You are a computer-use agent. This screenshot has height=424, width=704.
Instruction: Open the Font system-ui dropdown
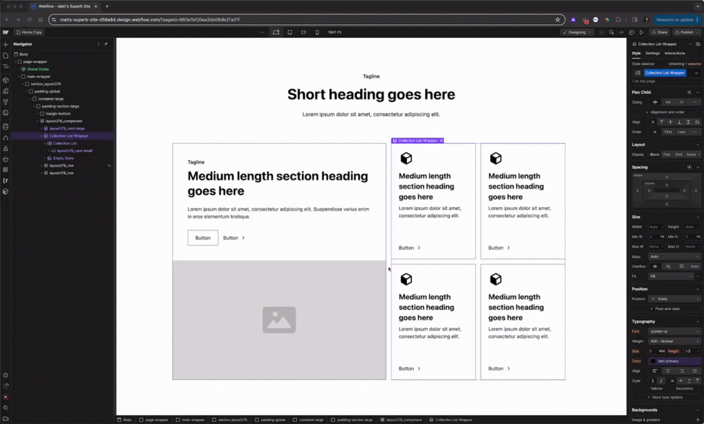click(674, 331)
